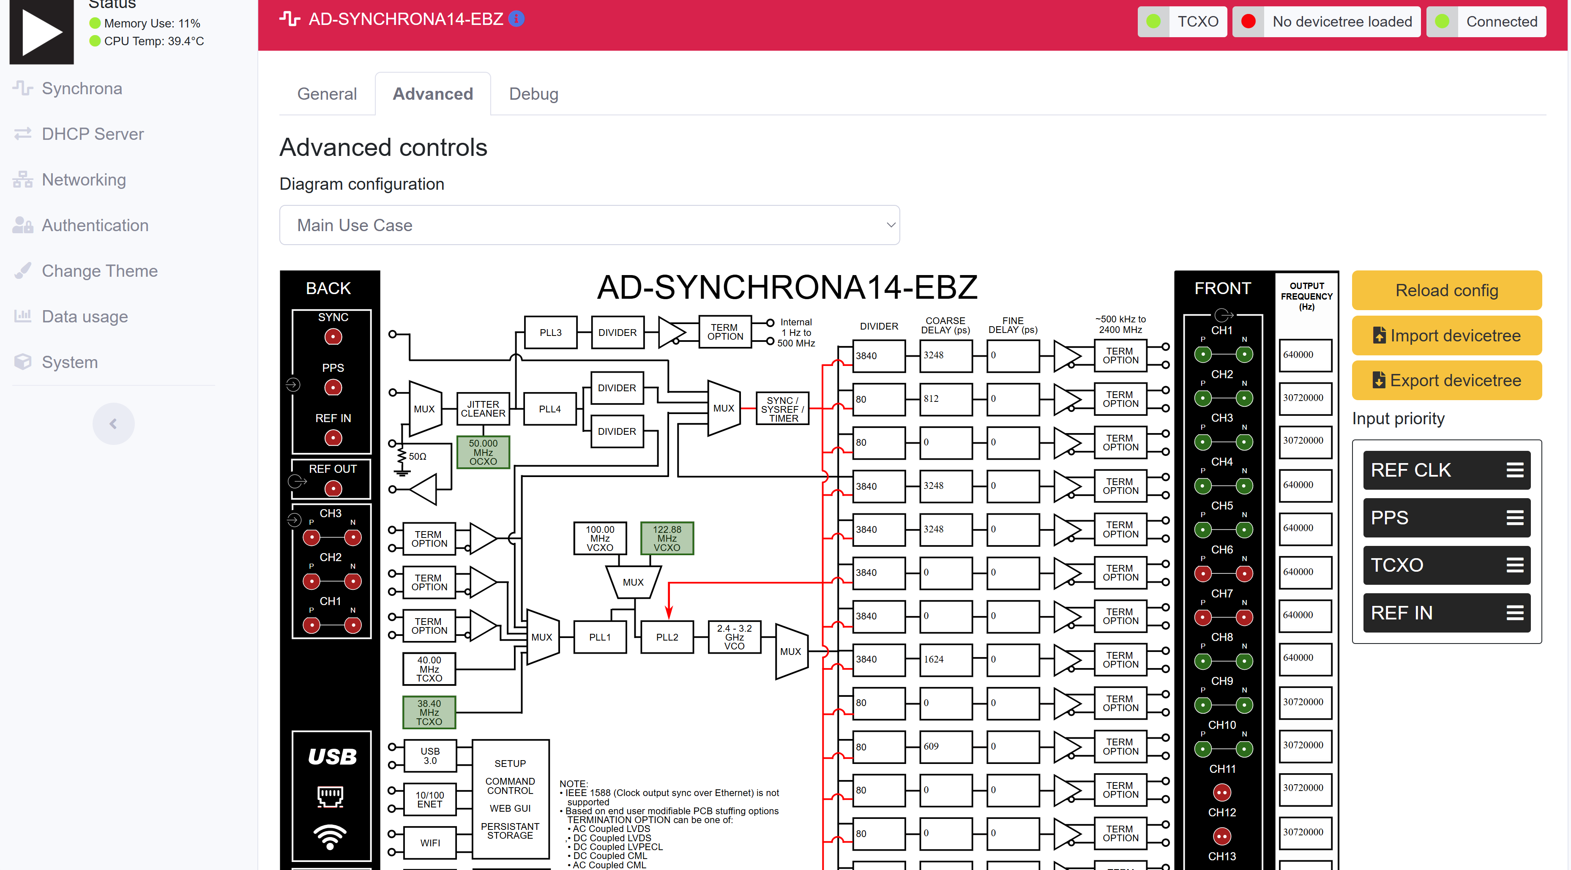Click the back panel PPS connector

(333, 387)
